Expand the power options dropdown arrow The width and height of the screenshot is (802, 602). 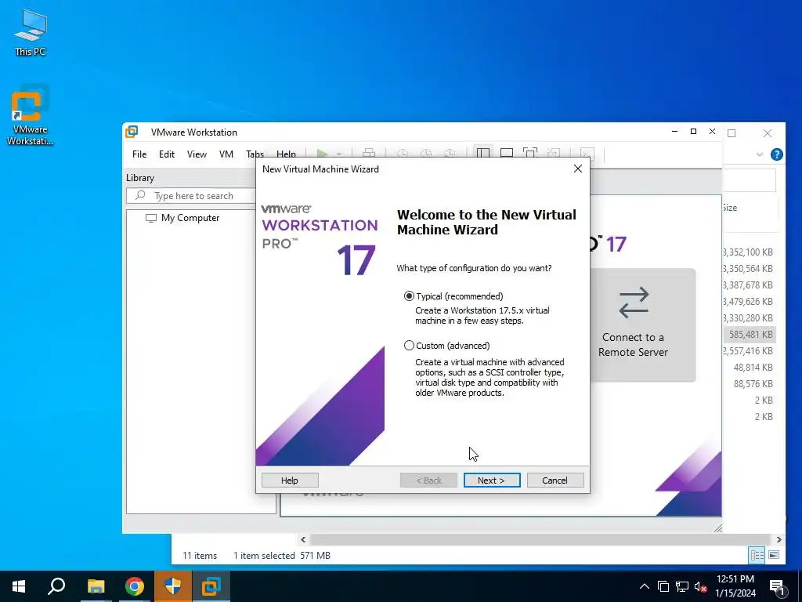(x=338, y=154)
